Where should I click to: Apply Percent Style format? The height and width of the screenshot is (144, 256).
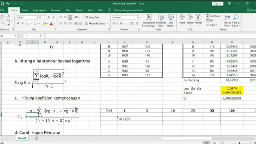pos(121,24)
